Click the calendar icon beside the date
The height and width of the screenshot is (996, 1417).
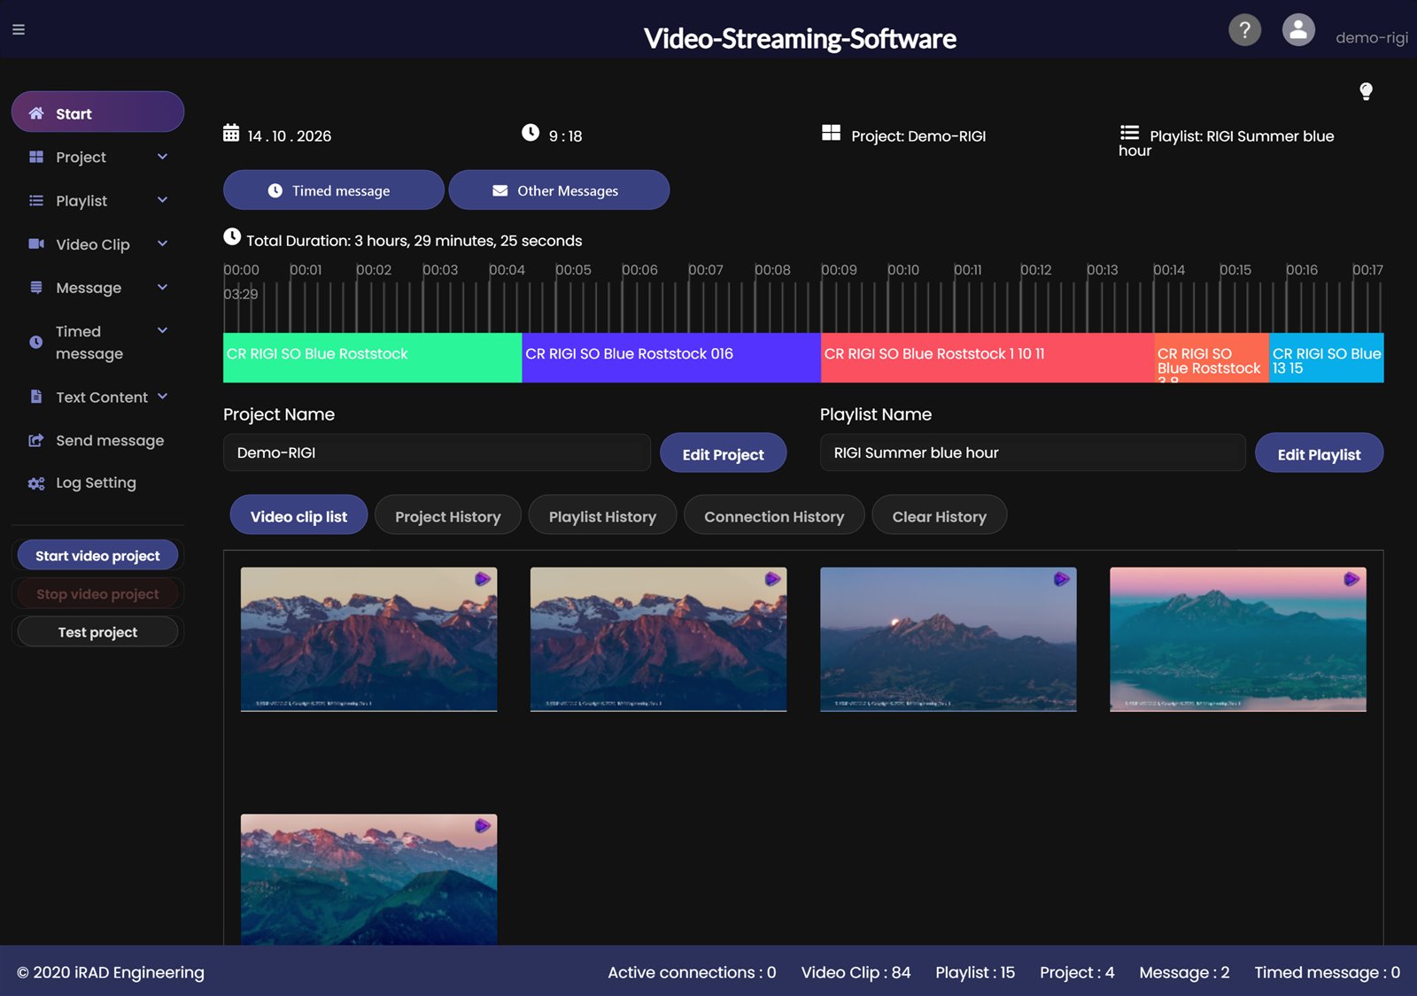[x=231, y=133]
